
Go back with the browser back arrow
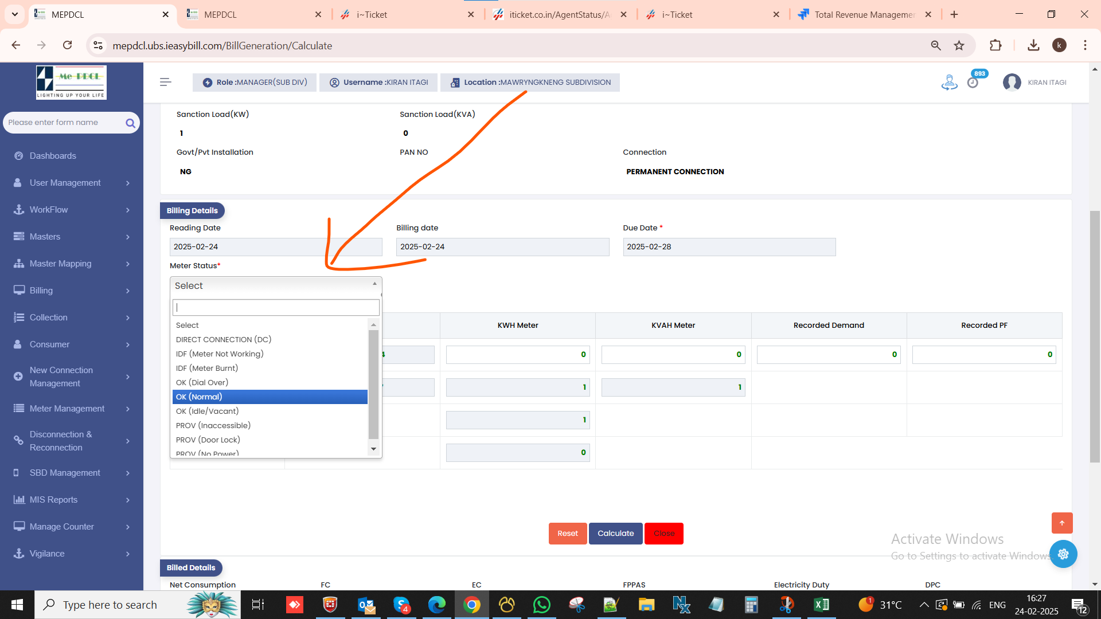pyautogui.click(x=16, y=45)
